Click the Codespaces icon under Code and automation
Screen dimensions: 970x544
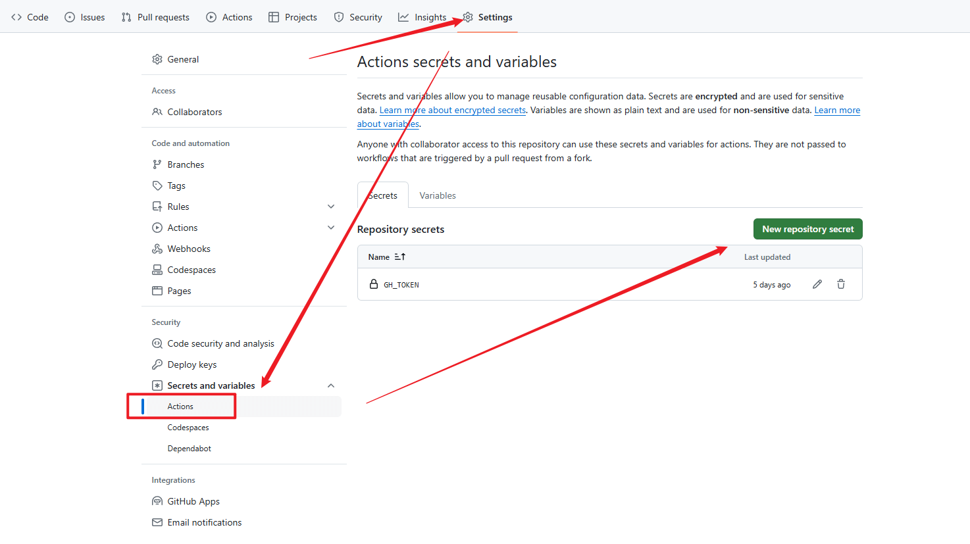tap(157, 270)
